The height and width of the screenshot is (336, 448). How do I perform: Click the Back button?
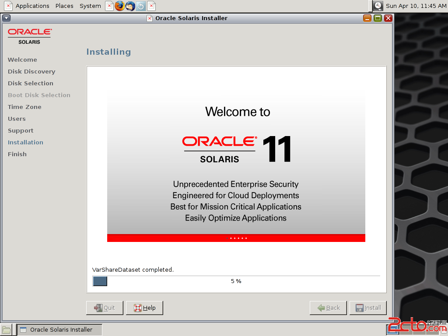pyautogui.click(x=328, y=308)
